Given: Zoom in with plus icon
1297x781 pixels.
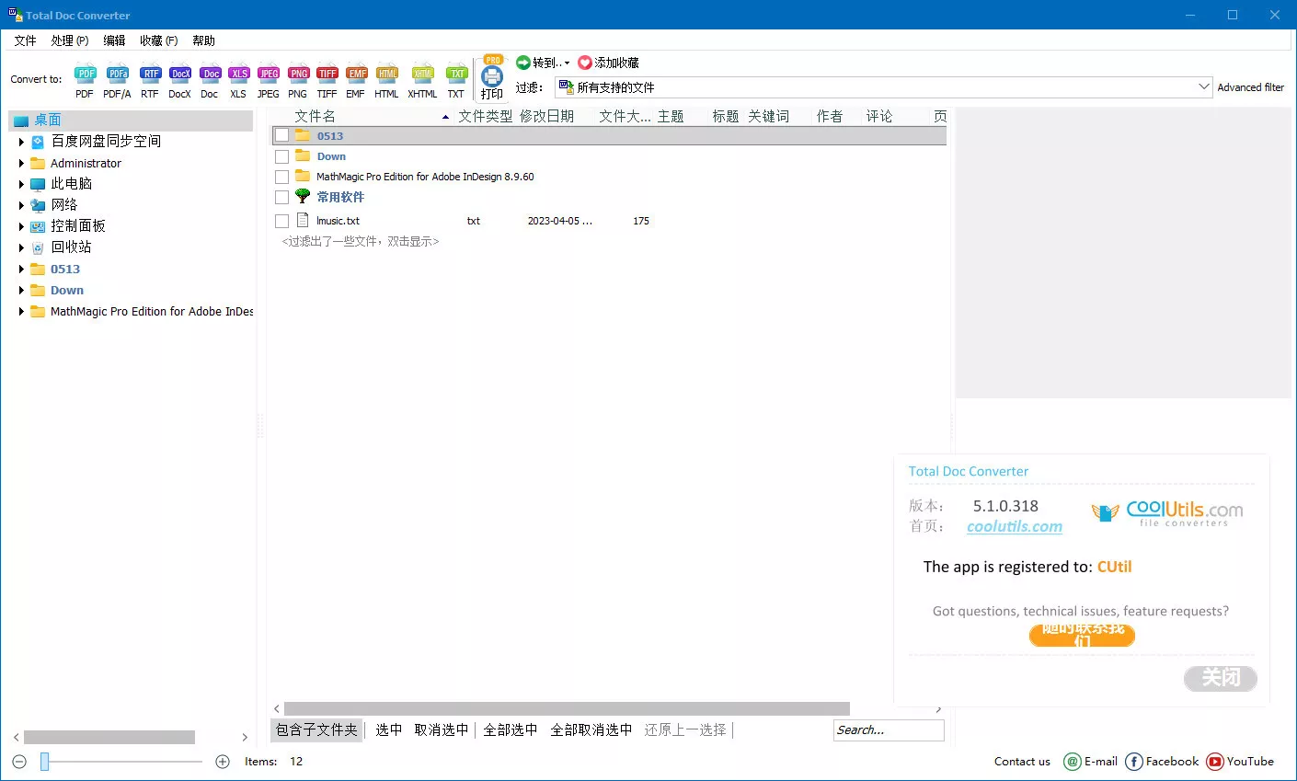Looking at the screenshot, I should point(222,762).
